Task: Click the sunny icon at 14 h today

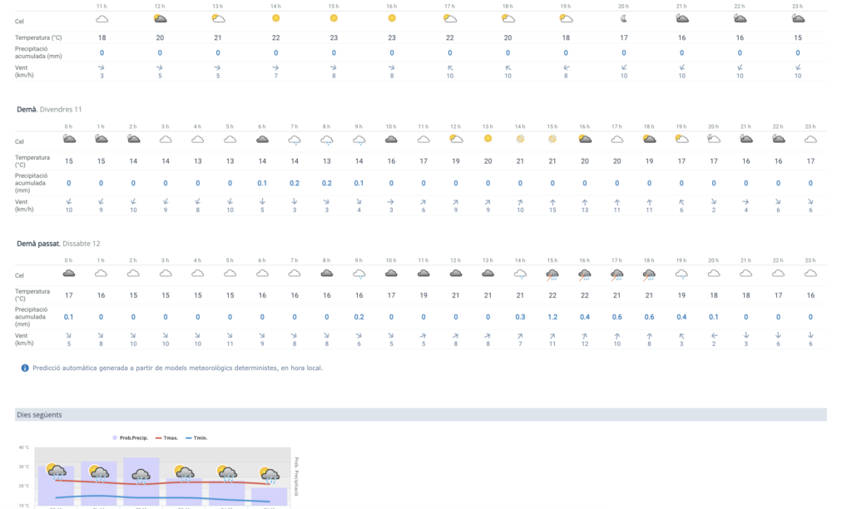Action: click(x=275, y=18)
